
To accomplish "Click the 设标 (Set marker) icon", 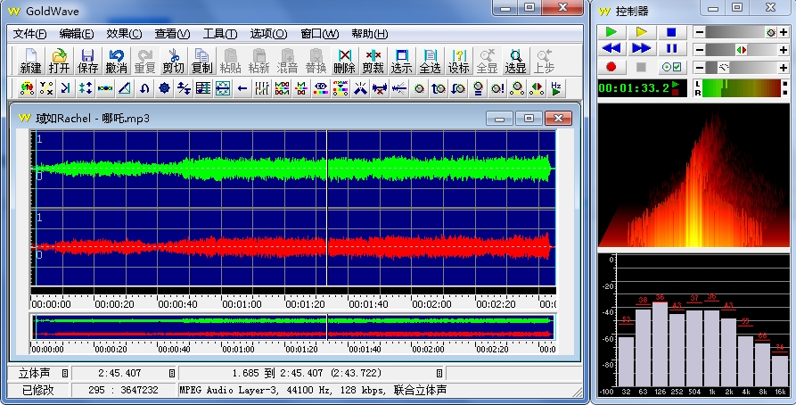I will 458,61.
